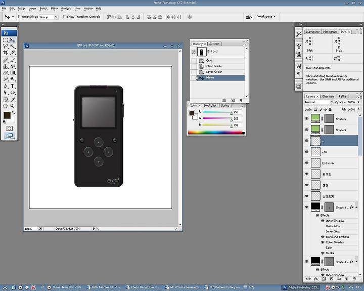Image resolution: width=364 pixels, height=291 pixels.
Task: Select the Healing Brush tool
Action: [x=6, y=60]
